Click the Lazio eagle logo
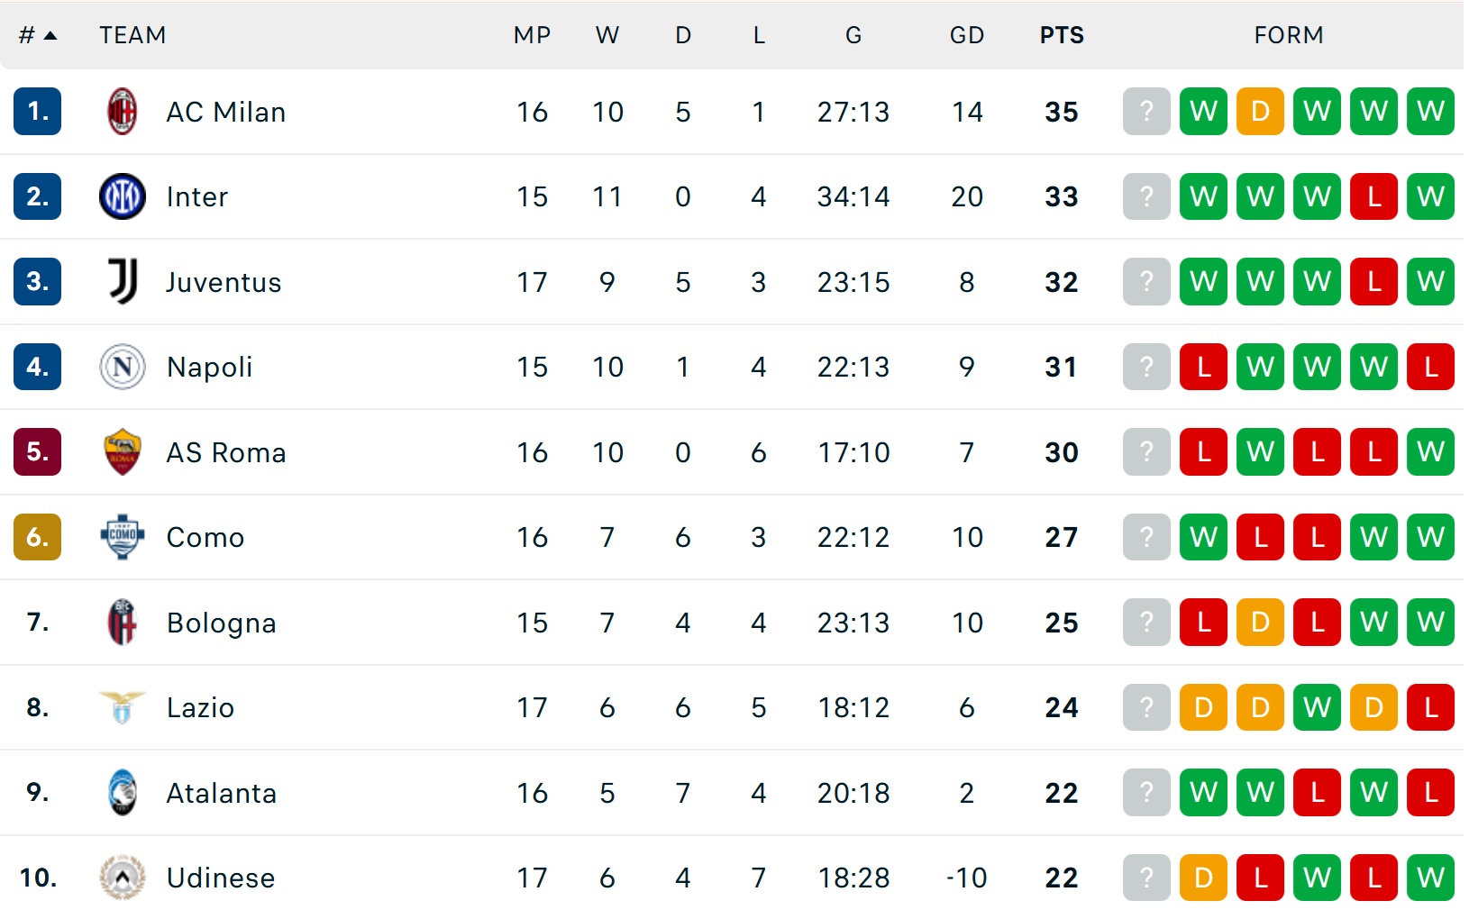This screenshot has height=919, width=1469. pos(123,707)
